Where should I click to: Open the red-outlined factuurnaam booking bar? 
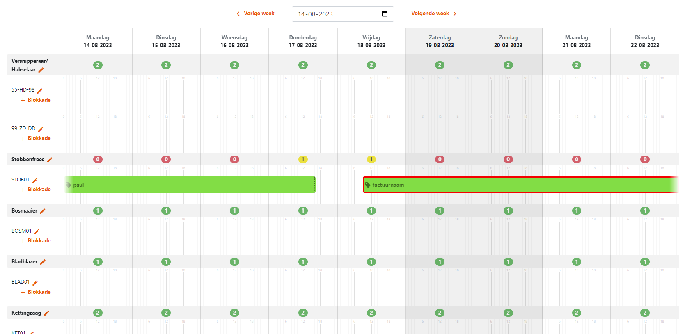pyautogui.click(x=520, y=185)
